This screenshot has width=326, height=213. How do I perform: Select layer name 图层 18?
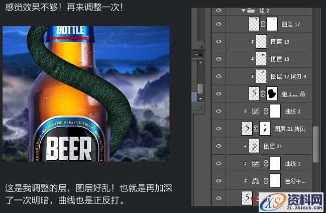(x=280, y=59)
